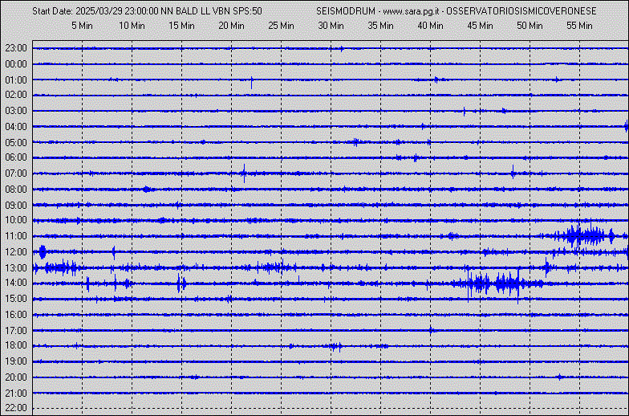Click the 08:00 hour label
Image resolution: width=629 pixels, height=416 pixels.
(x=16, y=190)
